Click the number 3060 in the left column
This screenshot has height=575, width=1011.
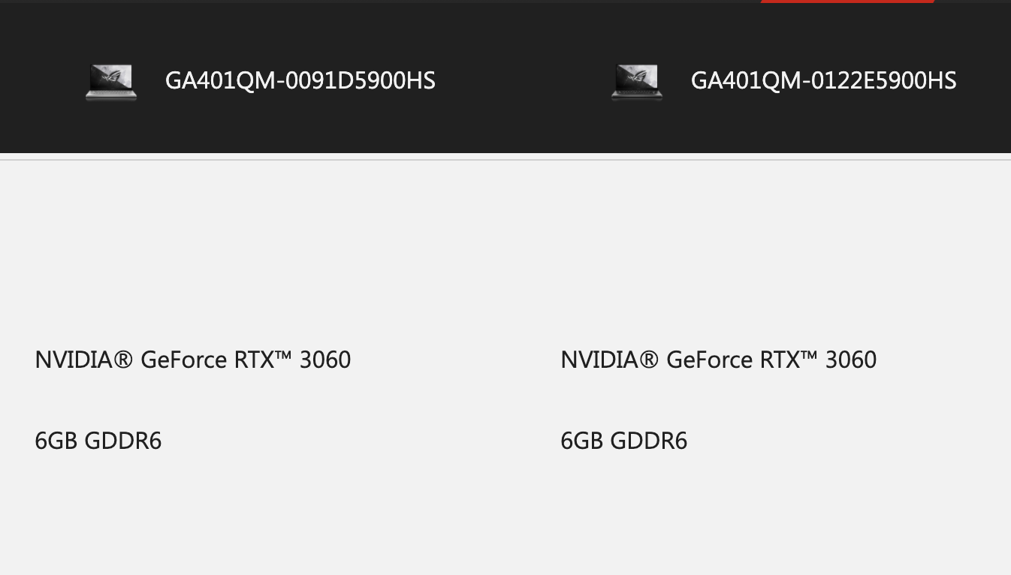coord(324,360)
